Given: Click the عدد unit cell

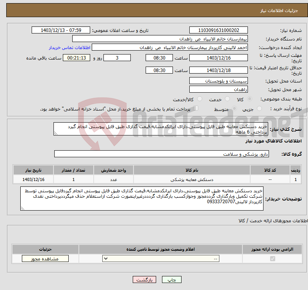Looking at the screenshot, I should 114,179.
